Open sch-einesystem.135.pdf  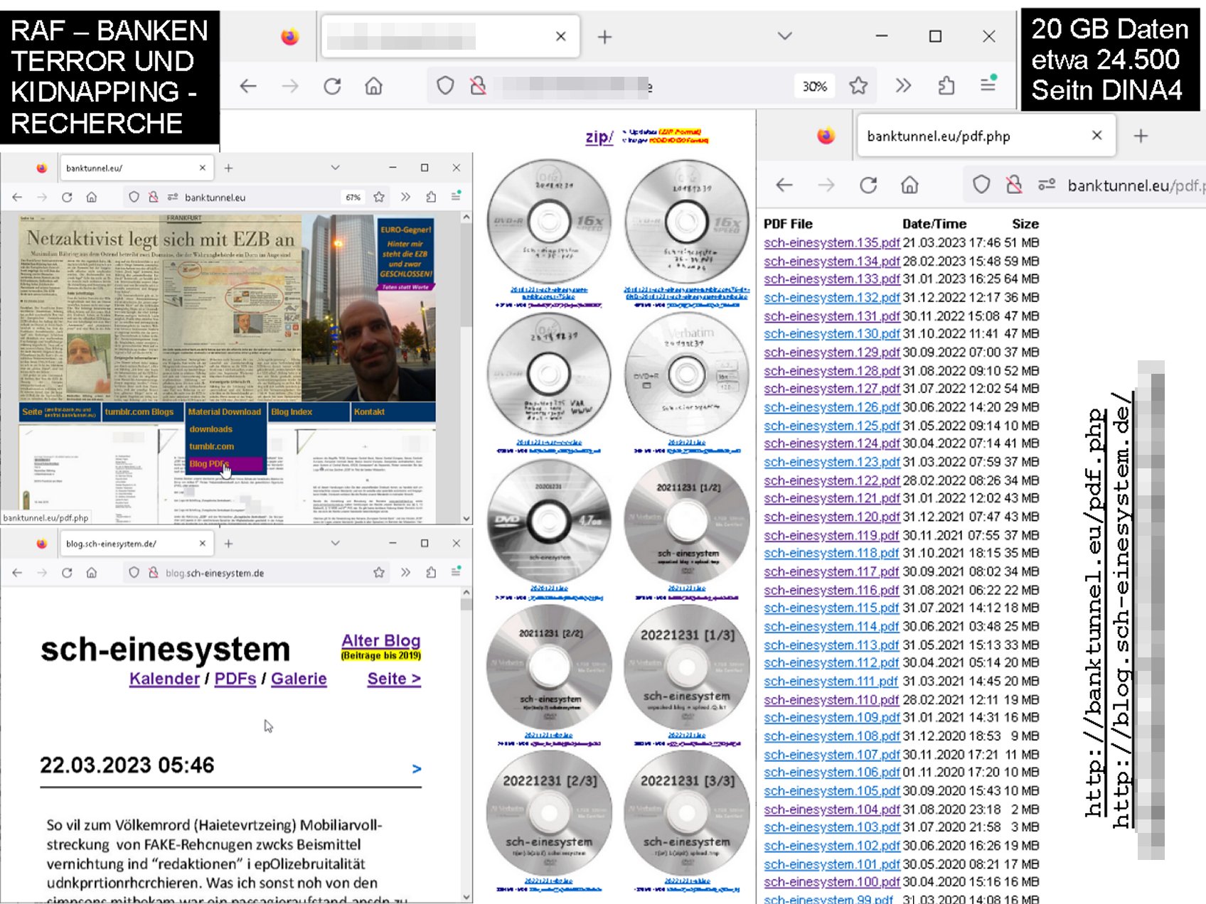(x=832, y=243)
